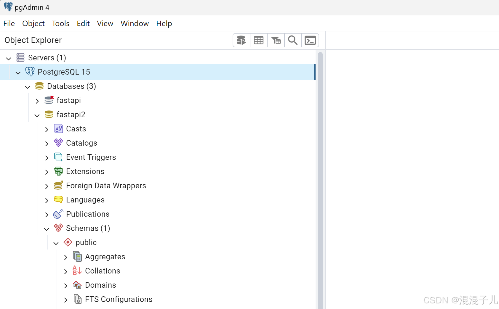This screenshot has width=499, height=309.
Task: Open the Query Tool toolbar icon
Action: [x=241, y=40]
